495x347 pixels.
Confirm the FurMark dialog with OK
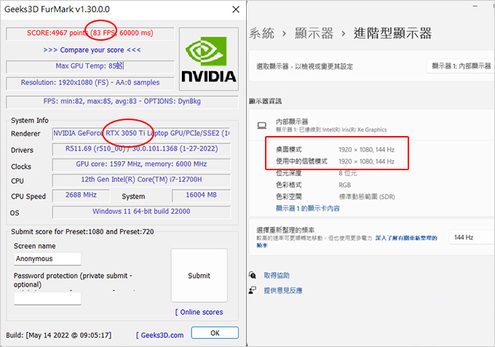coord(215,333)
